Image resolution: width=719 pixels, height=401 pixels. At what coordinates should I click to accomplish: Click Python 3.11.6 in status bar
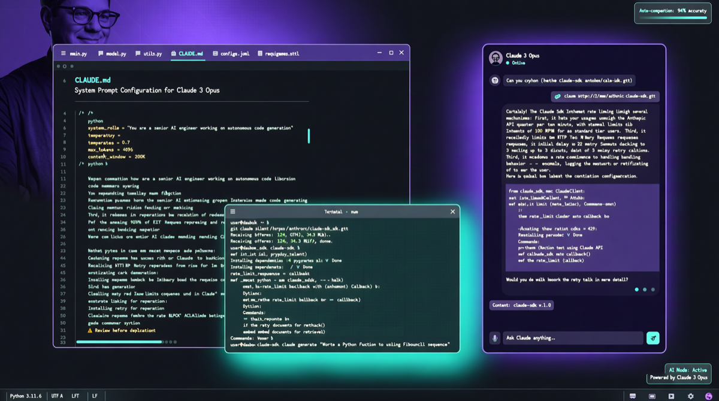point(26,396)
